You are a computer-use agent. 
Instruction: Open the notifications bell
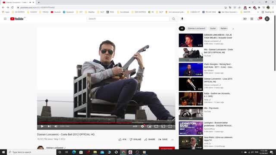[259, 19]
